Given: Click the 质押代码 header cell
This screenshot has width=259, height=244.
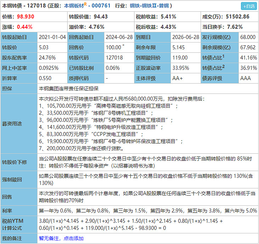Looking at the screenshot, I should tap(86, 78).
